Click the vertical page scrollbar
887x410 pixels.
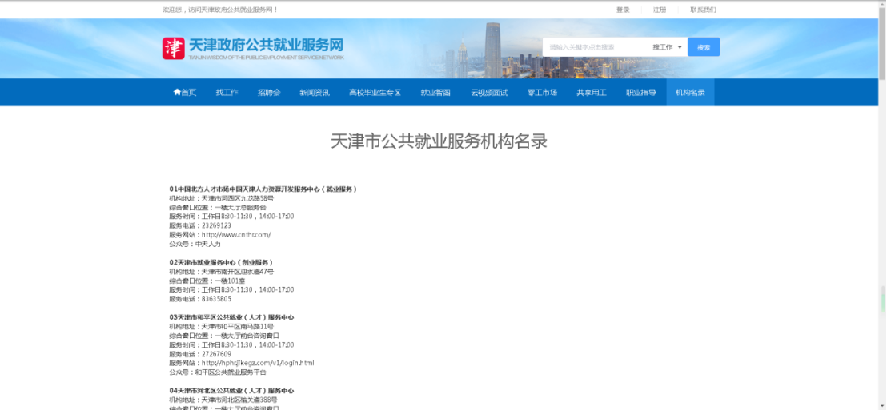pos(882,200)
